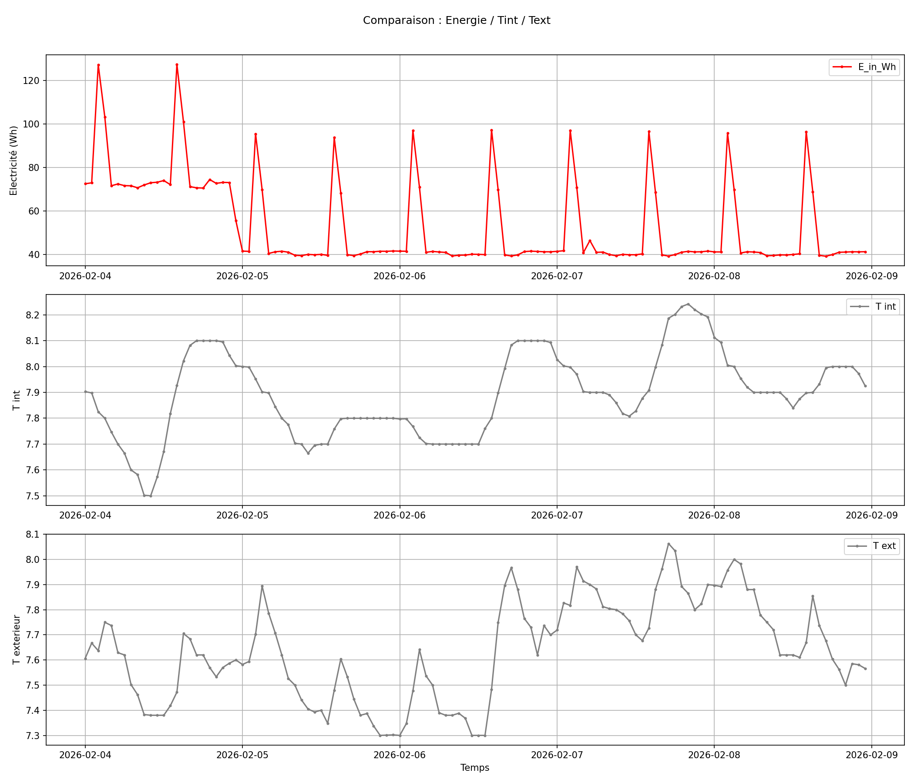Click the E_in_Wh legend entry

pos(877,67)
